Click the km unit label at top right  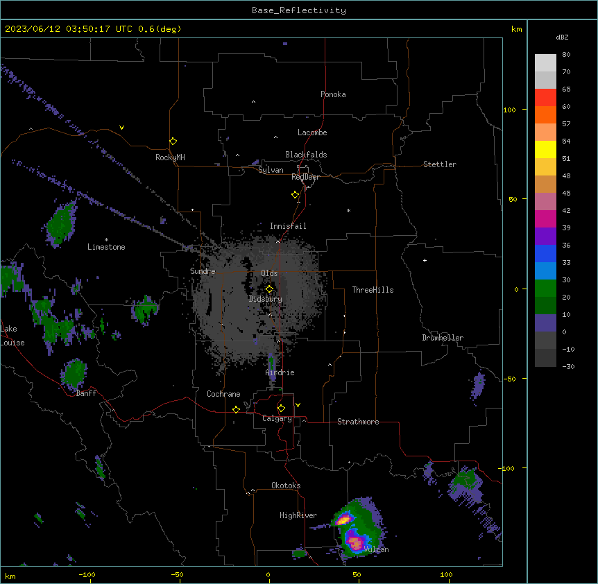click(517, 29)
